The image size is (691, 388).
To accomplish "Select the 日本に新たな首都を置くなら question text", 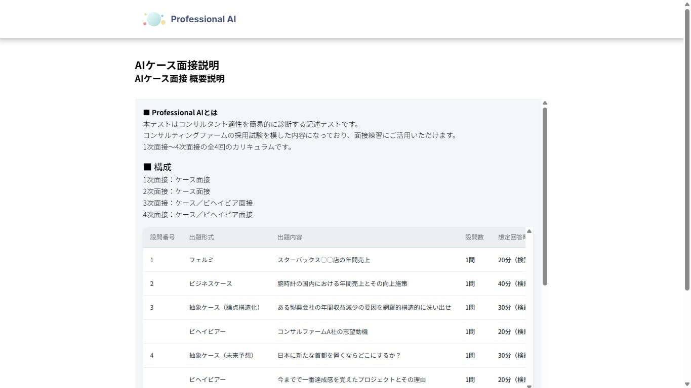I will (339, 356).
